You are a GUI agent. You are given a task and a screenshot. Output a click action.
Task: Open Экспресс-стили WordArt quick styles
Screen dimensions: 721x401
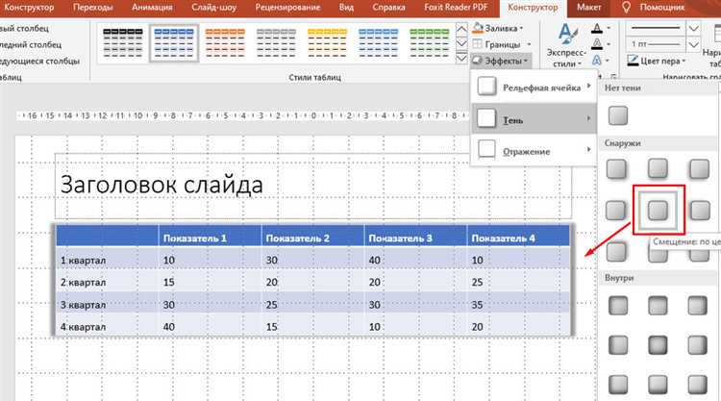566,45
